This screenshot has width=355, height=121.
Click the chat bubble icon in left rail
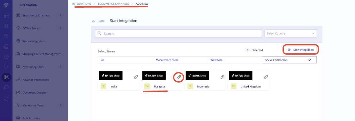[6, 87]
